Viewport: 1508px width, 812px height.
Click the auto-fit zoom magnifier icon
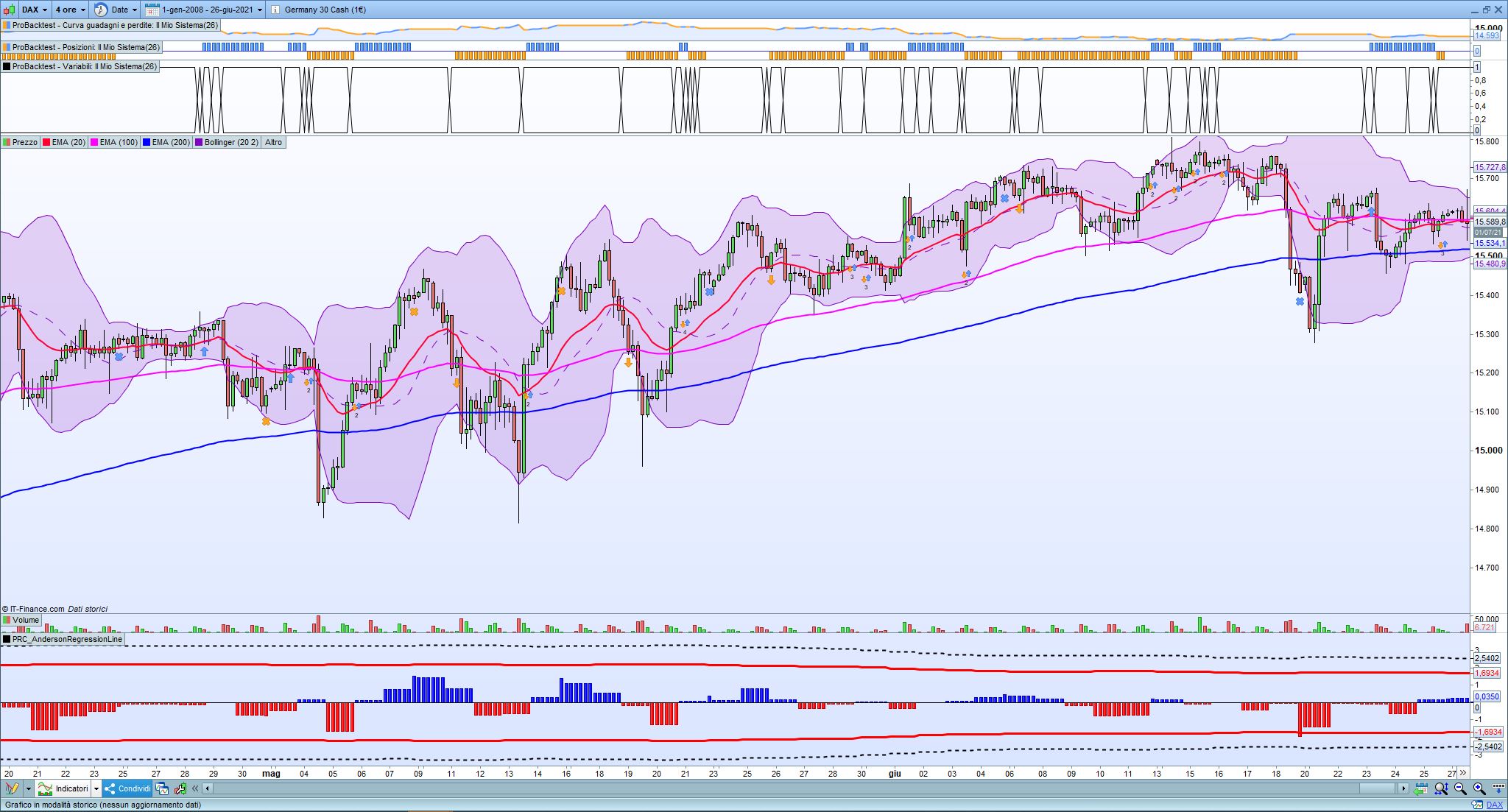point(1441,788)
